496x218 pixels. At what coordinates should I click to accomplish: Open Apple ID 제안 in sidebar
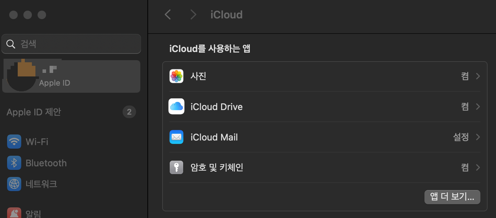click(x=71, y=112)
